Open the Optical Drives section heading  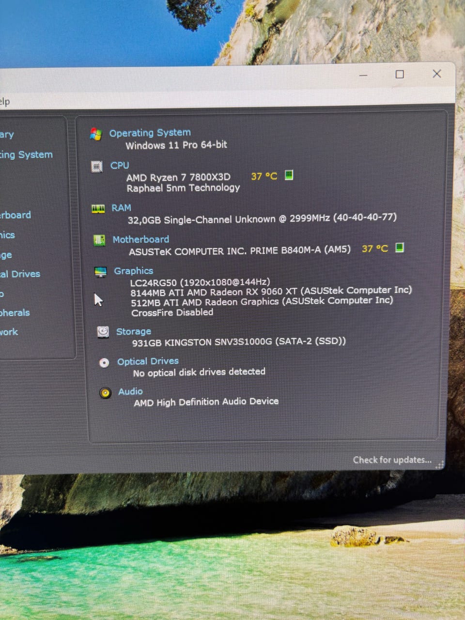point(148,361)
